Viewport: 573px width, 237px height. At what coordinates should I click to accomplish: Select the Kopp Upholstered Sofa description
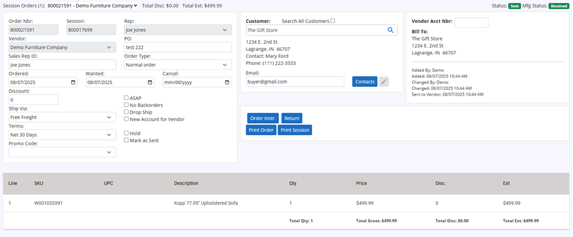[206, 203]
